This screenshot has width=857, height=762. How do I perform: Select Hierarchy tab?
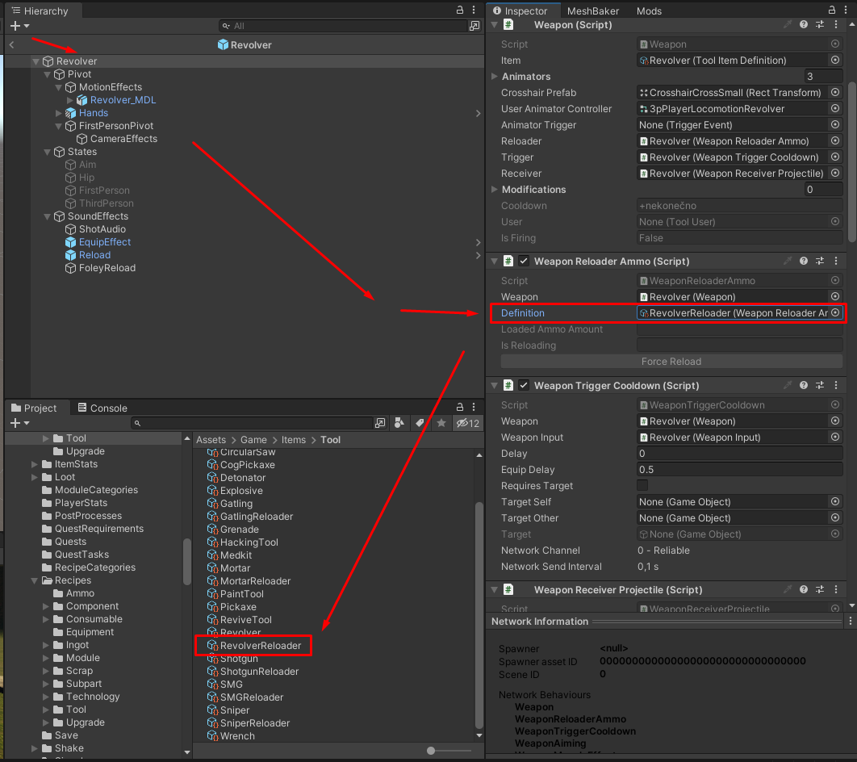(40, 11)
